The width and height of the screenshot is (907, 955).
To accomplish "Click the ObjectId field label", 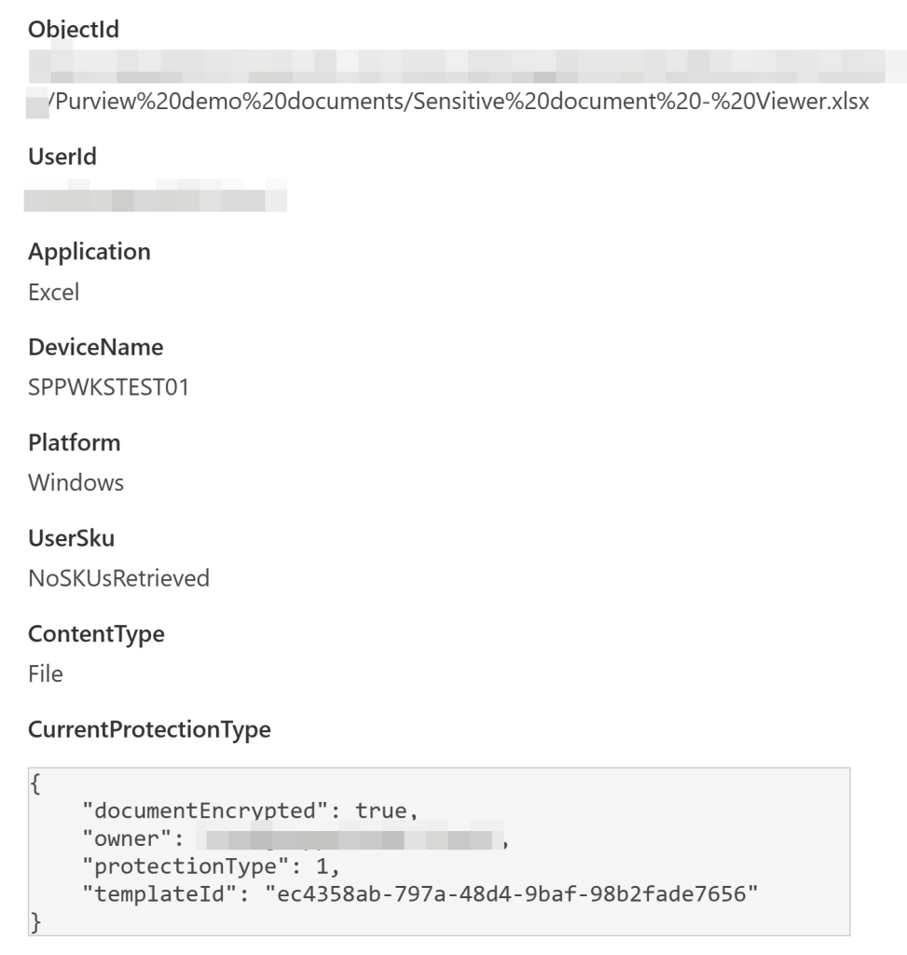I will (79, 31).
